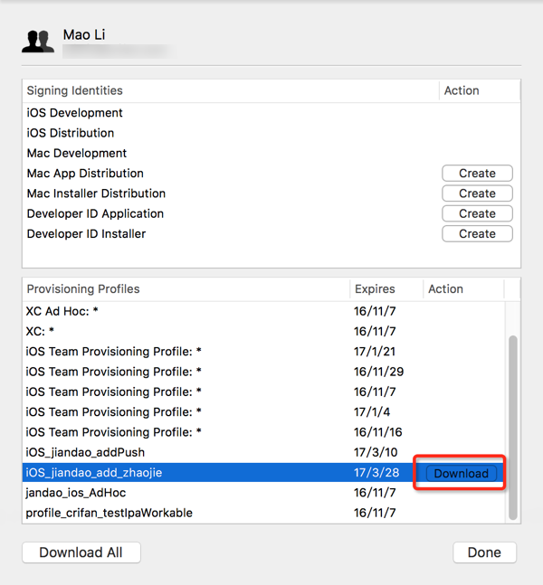Click the provisioning profiles list scrollbar

[x=513, y=425]
